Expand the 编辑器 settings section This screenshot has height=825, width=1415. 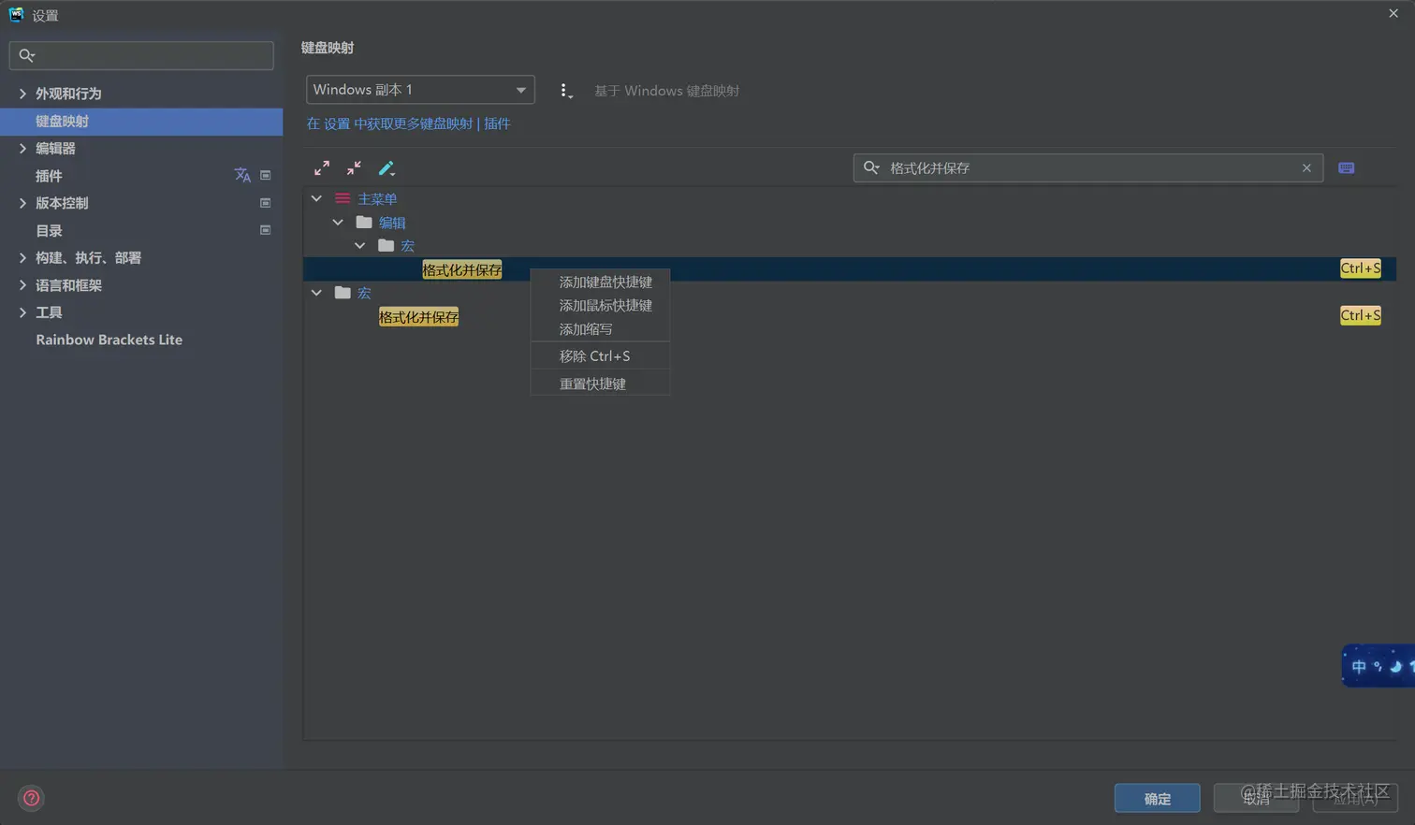point(22,148)
